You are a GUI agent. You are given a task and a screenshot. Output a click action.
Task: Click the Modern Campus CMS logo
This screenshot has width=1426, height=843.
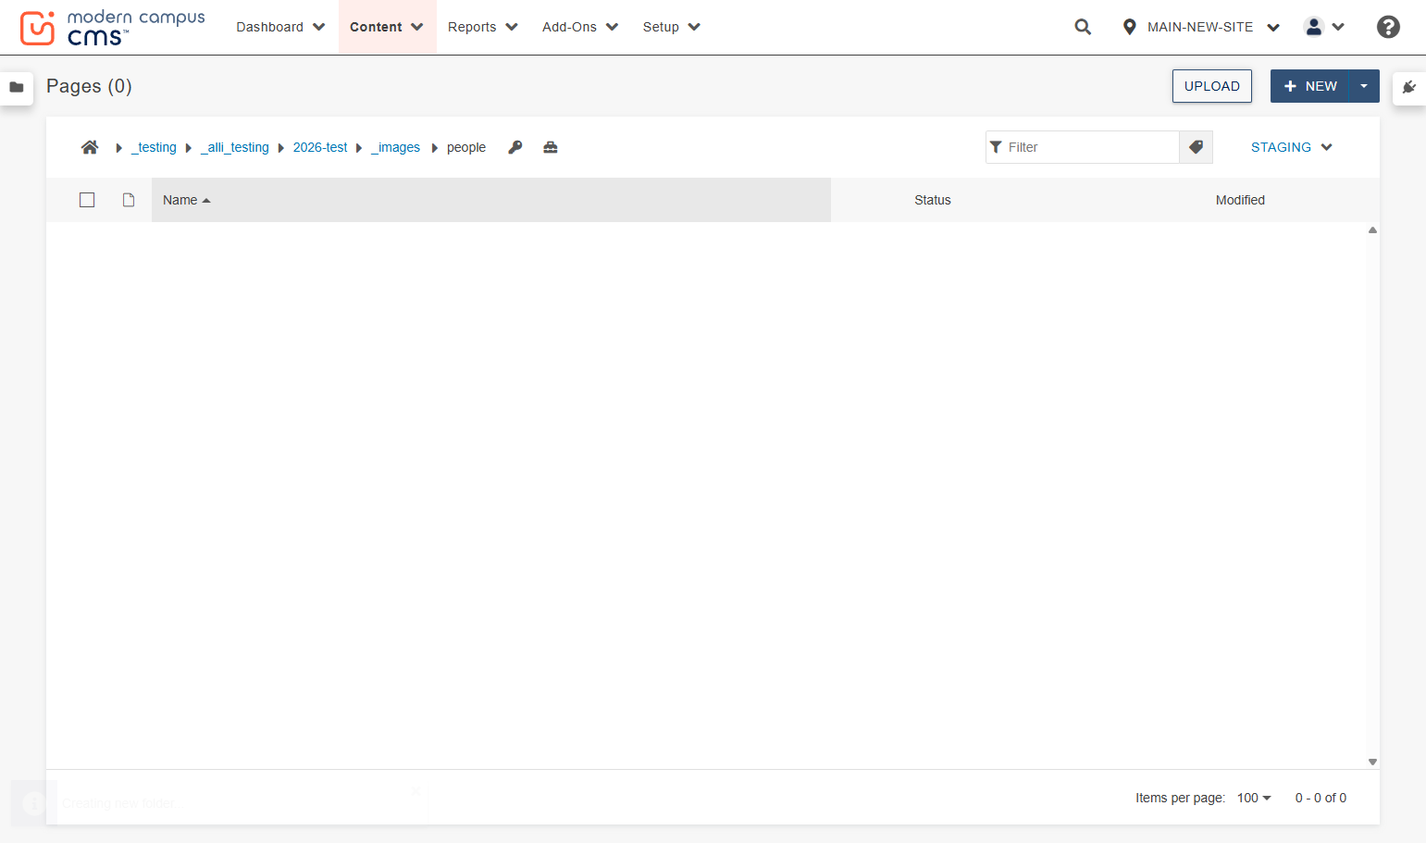point(112,28)
